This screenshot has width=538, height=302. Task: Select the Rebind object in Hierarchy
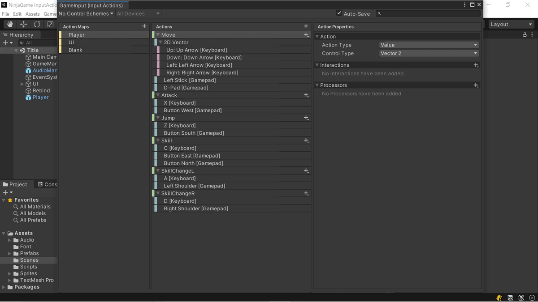pyautogui.click(x=41, y=90)
